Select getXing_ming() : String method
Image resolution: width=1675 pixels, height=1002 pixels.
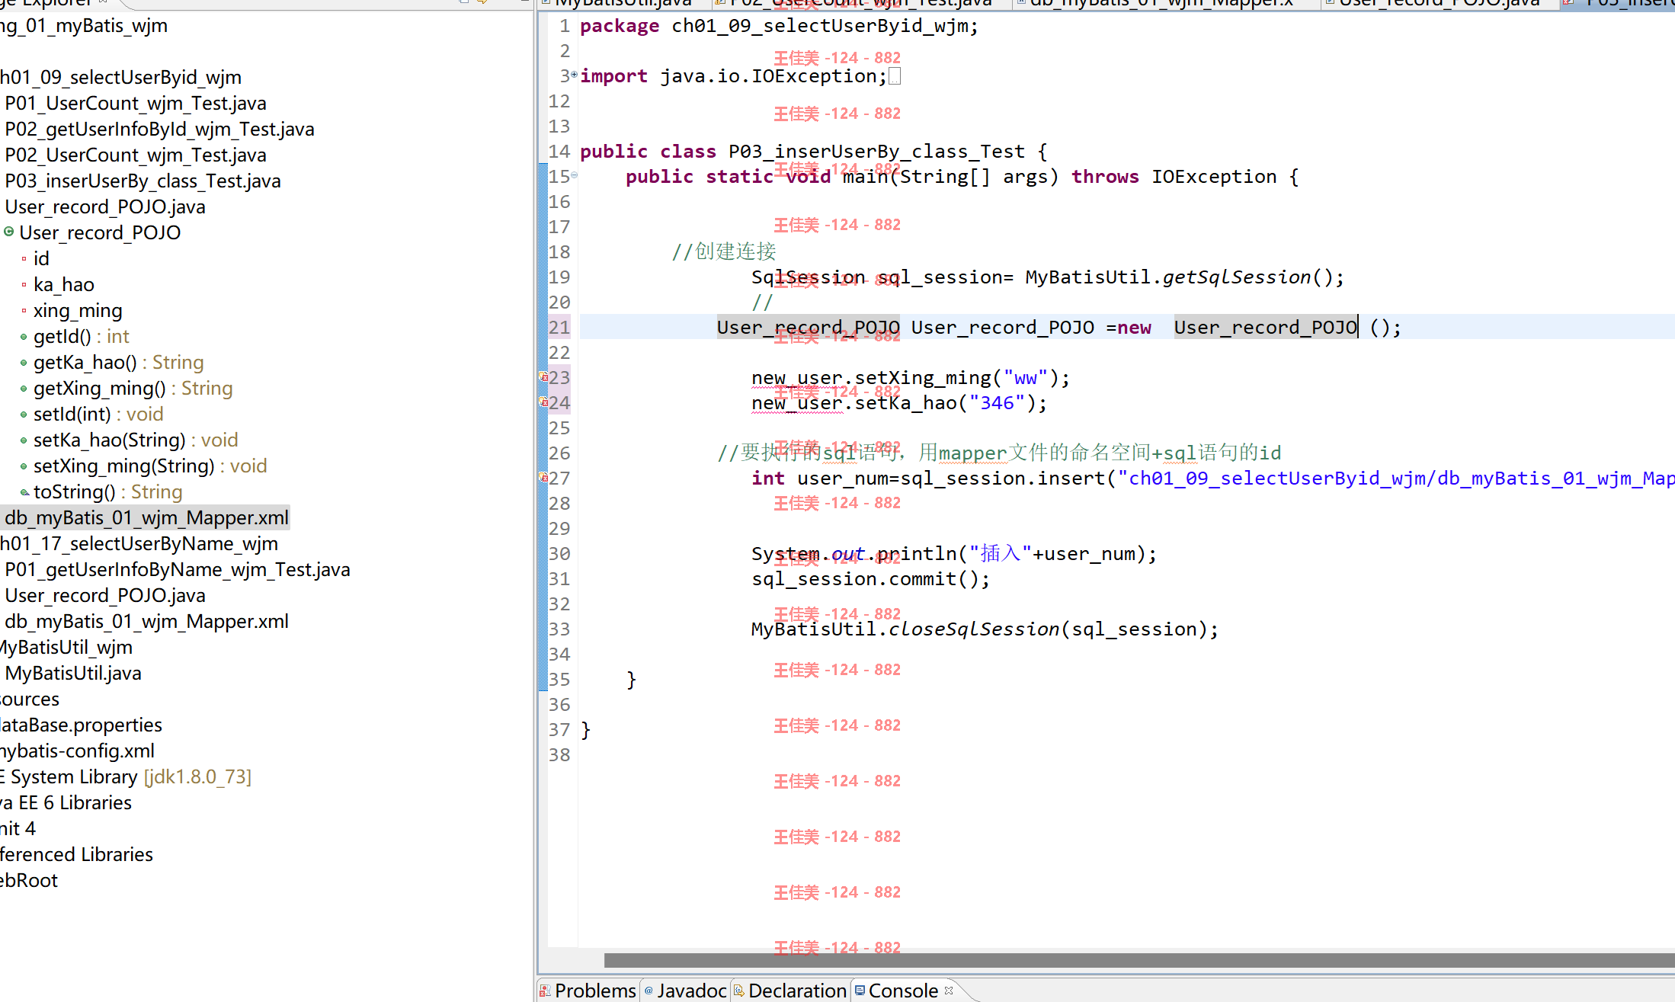(x=133, y=388)
